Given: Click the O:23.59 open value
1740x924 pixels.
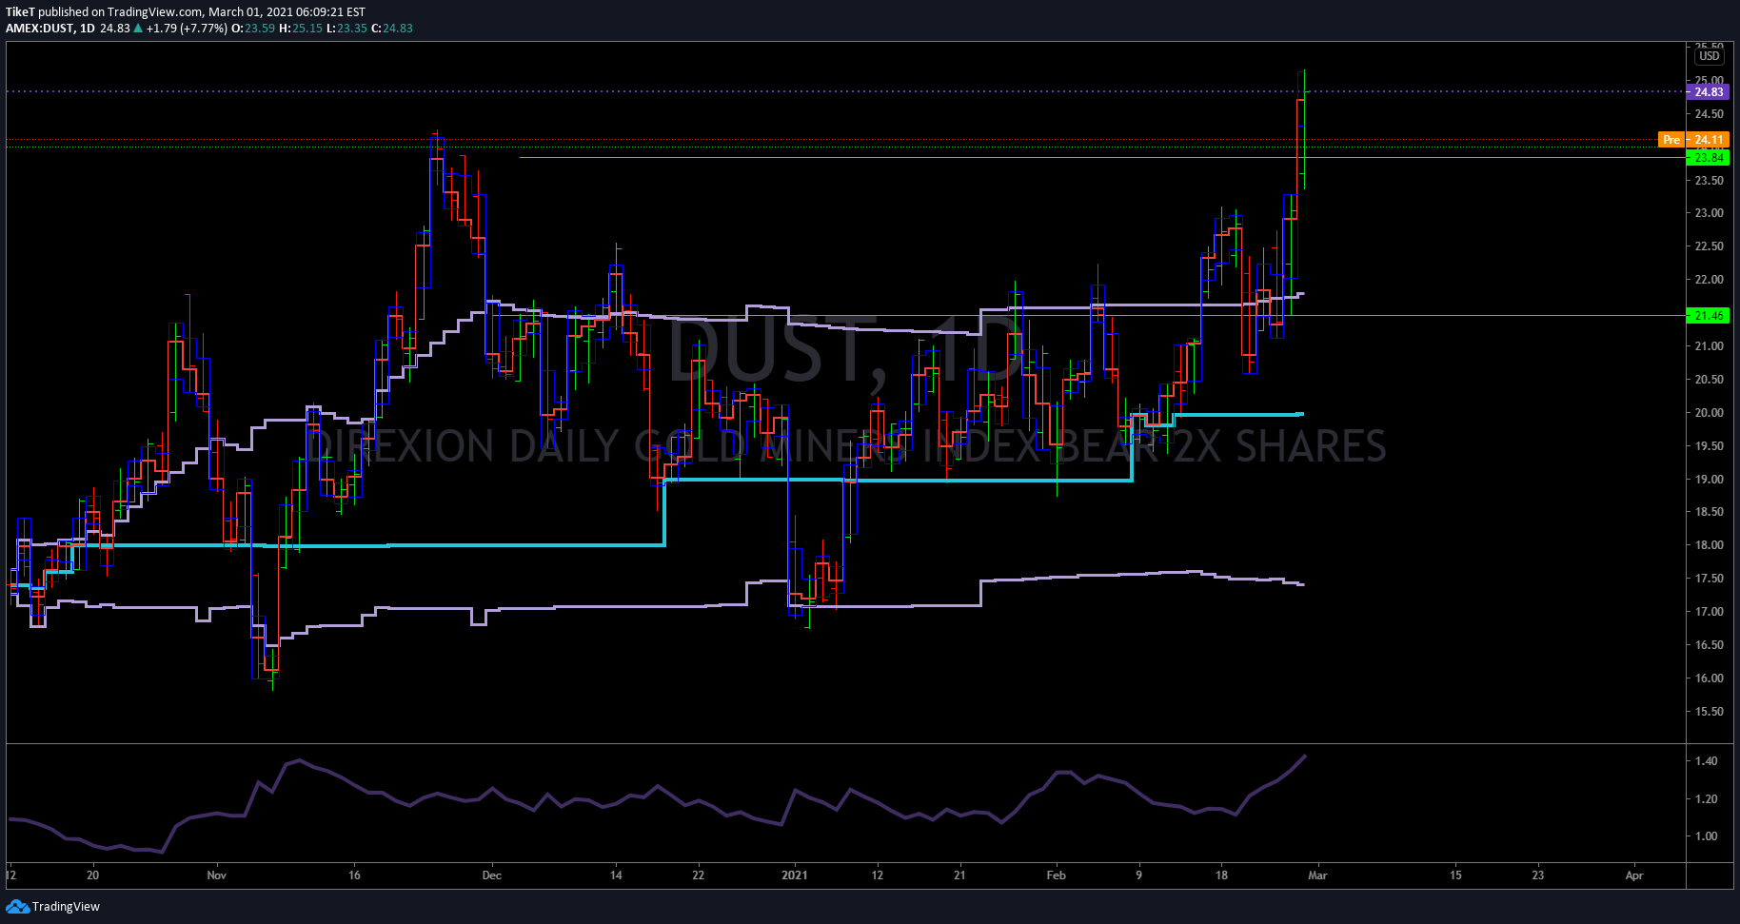Looking at the screenshot, I should 253,29.
